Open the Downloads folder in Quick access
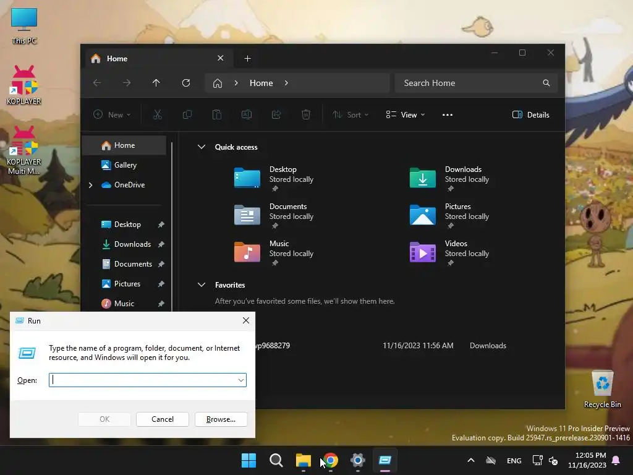The height and width of the screenshot is (475, 633). pos(450,178)
